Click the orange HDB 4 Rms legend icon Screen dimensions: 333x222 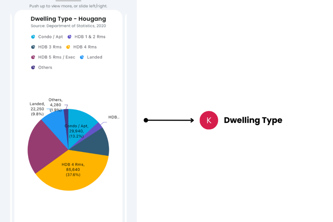coord(68,47)
